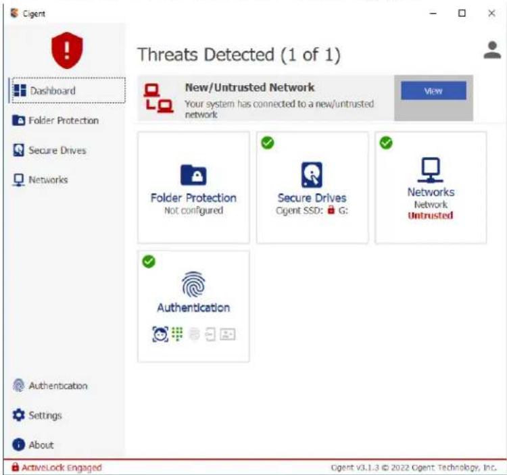Click the face recognition authentication icon

[x=160, y=334]
